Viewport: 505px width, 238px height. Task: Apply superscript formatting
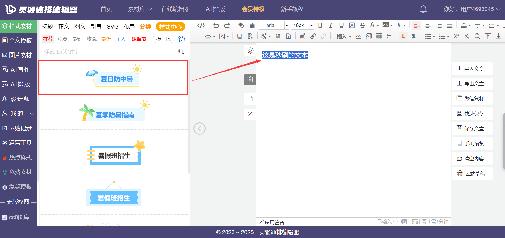pyautogui.click(x=456, y=36)
